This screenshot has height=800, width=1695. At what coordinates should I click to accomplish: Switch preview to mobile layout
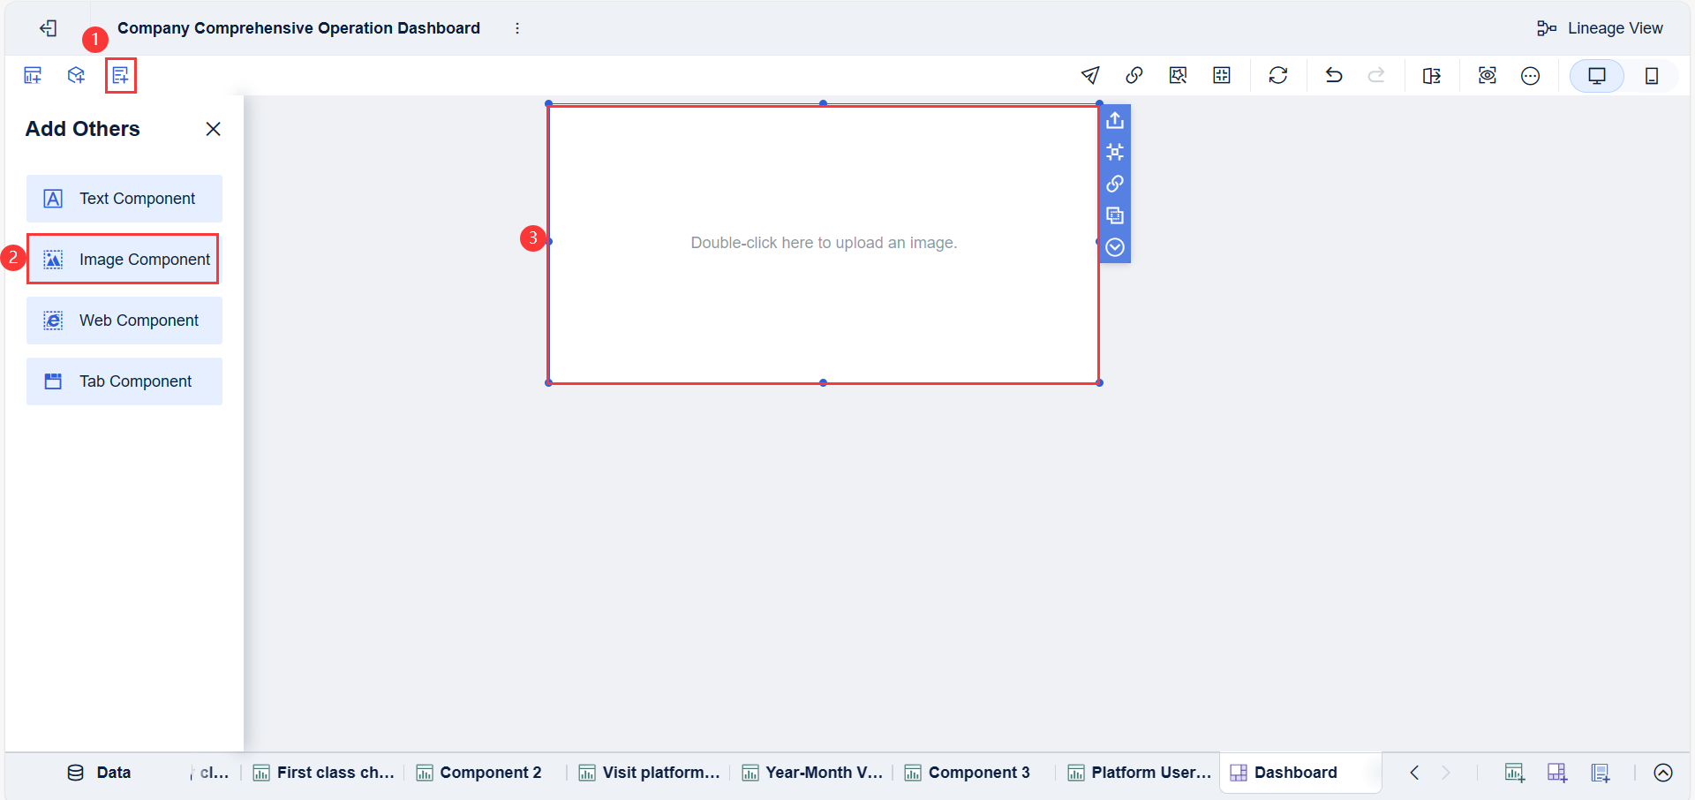[1652, 76]
